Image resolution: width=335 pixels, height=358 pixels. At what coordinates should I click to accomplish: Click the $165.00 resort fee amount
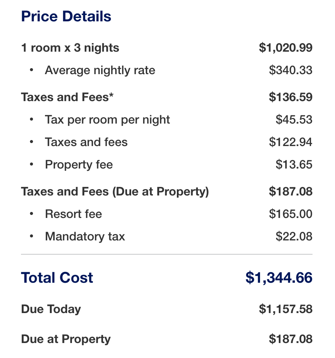pyautogui.click(x=290, y=214)
